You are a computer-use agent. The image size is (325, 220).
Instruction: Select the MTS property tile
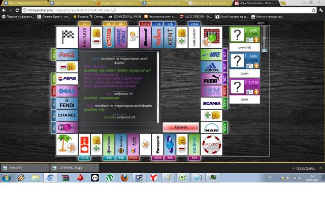(x=84, y=145)
